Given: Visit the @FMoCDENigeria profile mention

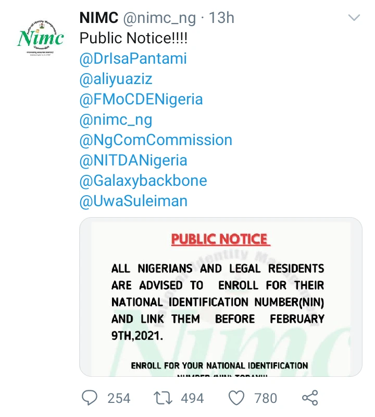Looking at the screenshot, I should pos(141,99).
